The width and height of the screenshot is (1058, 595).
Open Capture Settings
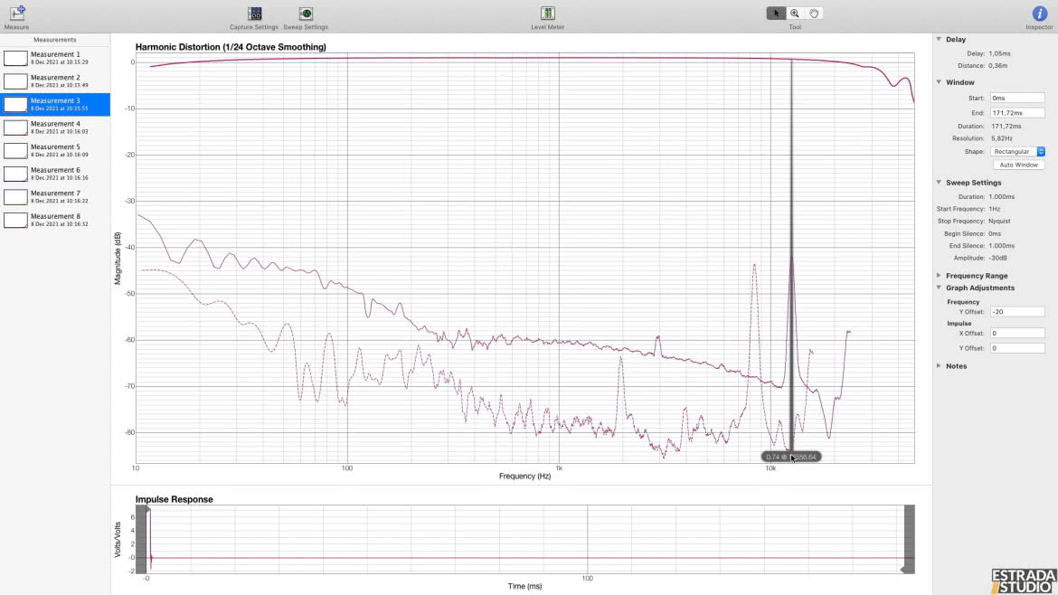(x=254, y=17)
